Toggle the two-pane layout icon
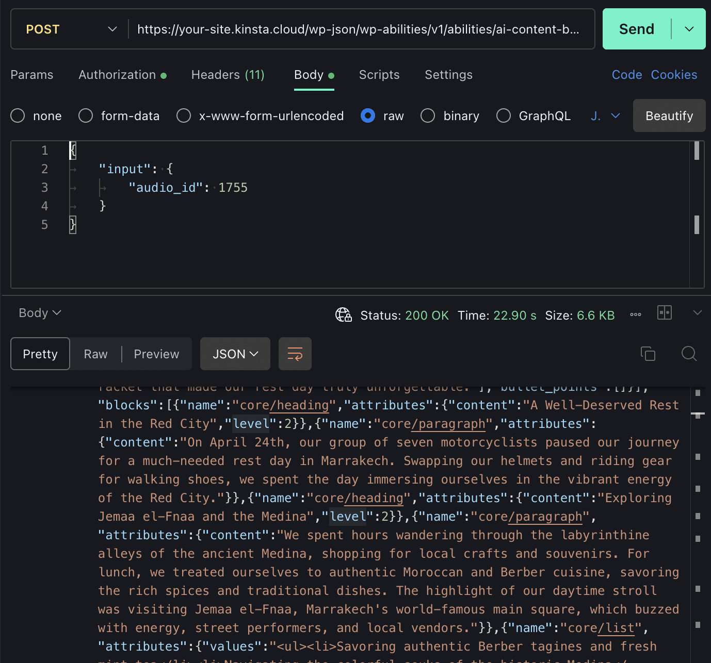 click(x=665, y=312)
